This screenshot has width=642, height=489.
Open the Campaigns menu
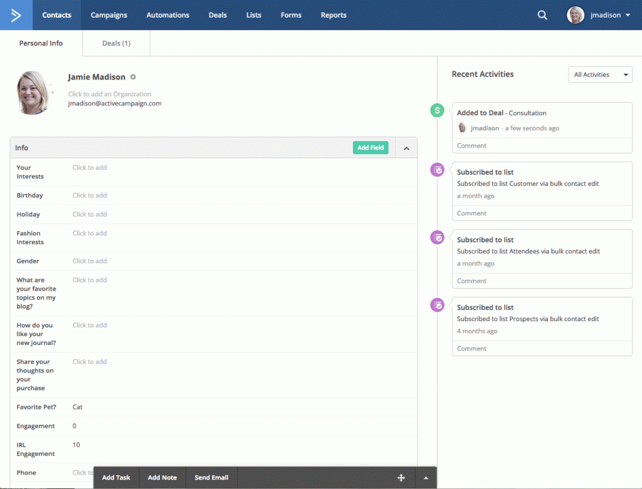pyautogui.click(x=108, y=15)
